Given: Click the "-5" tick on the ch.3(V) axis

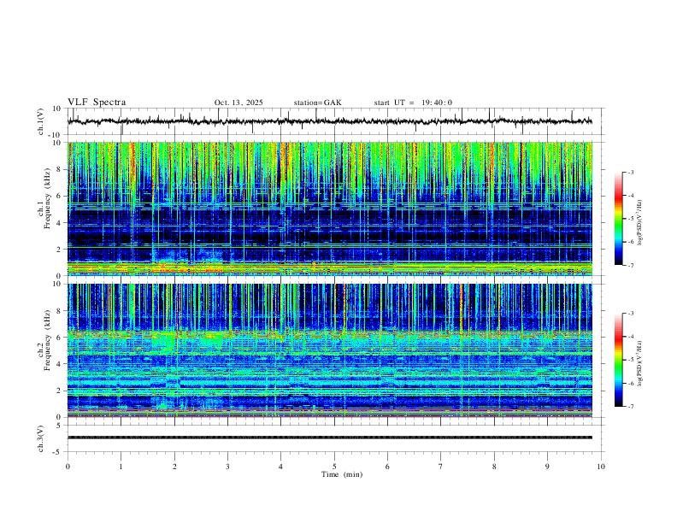Looking at the screenshot, I should click(x=57, y=452).
